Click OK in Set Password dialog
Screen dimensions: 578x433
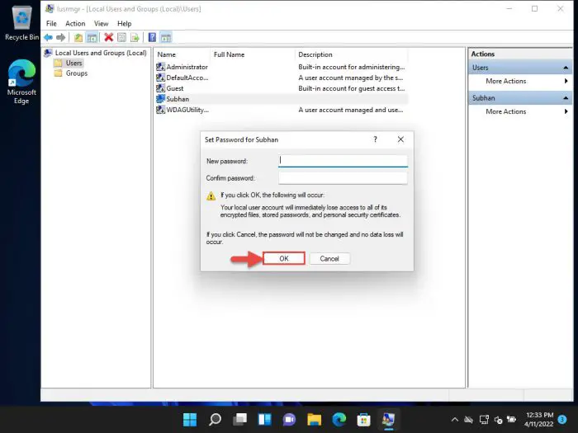tap(284, 258)
